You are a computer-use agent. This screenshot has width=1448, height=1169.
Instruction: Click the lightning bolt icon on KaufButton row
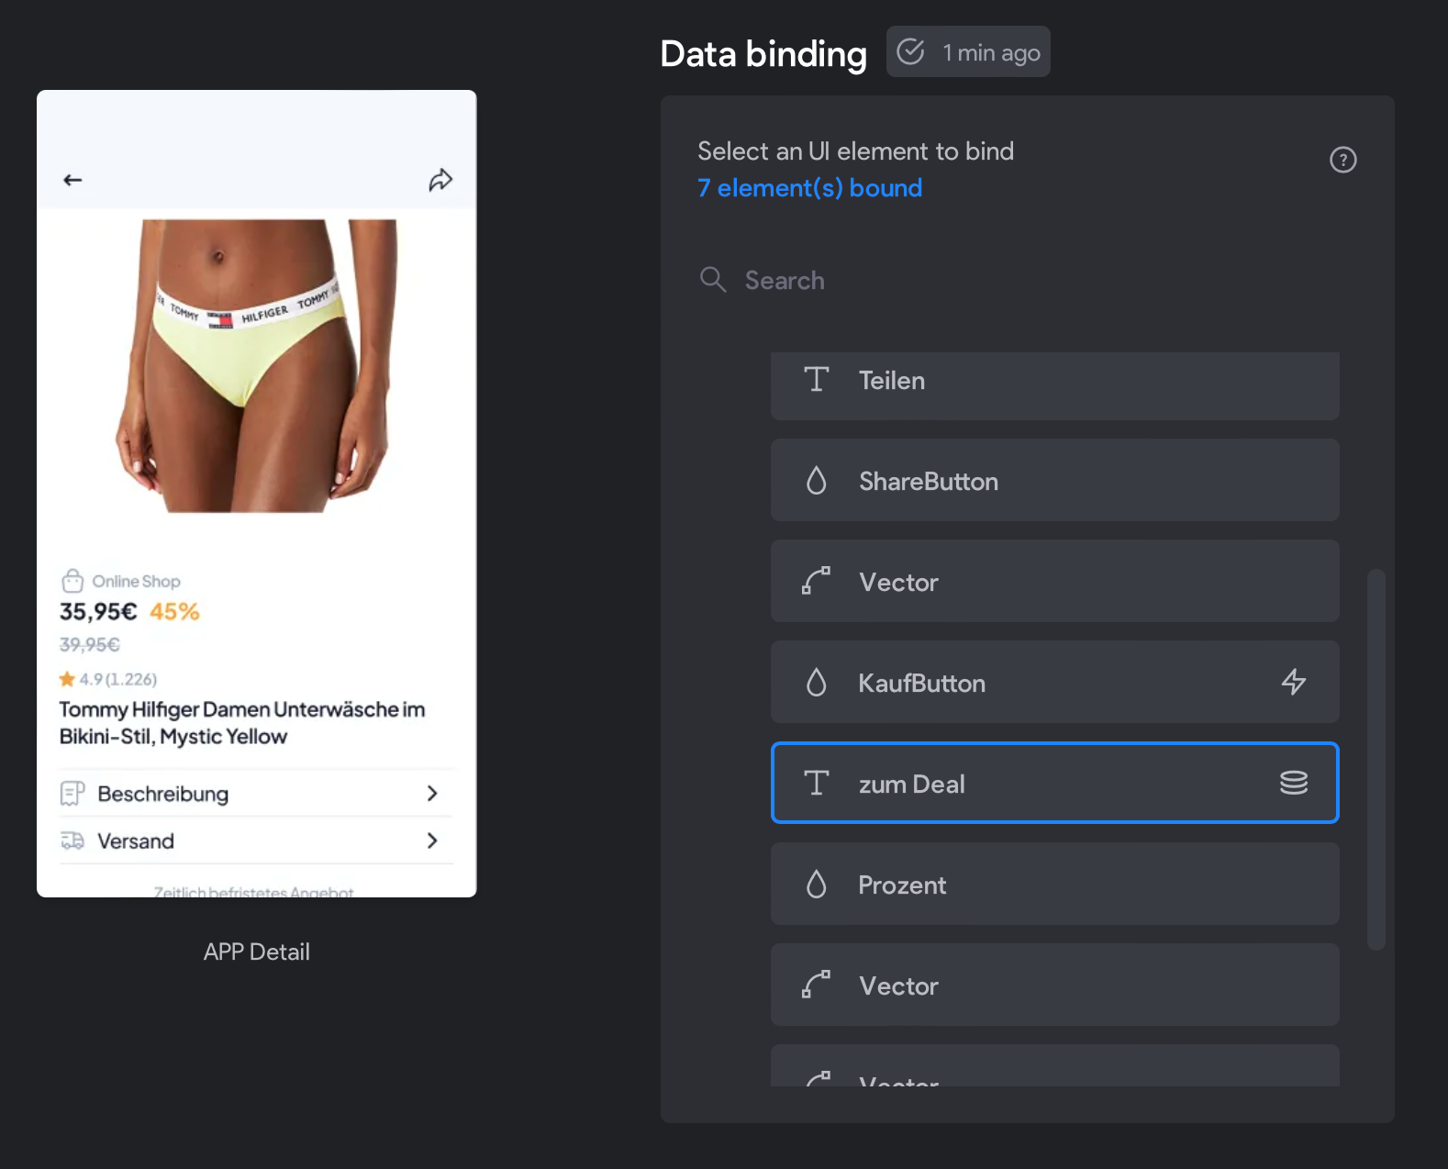click(x=1294, y=682)
